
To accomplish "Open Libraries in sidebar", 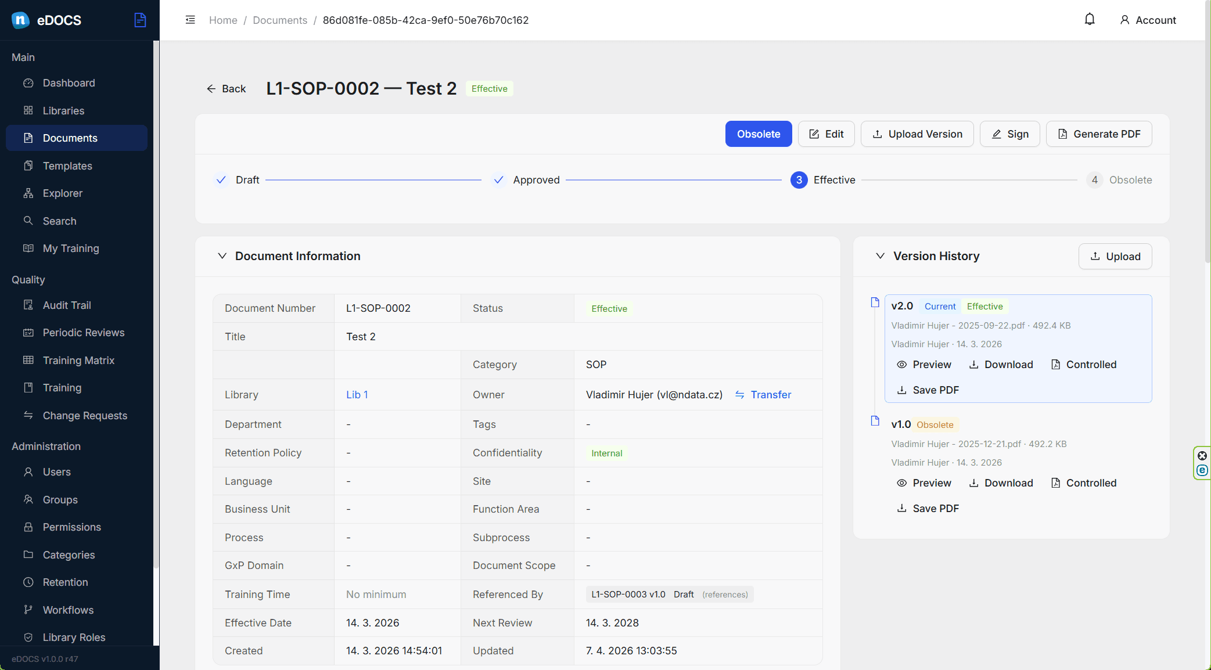I will (77, 110).
